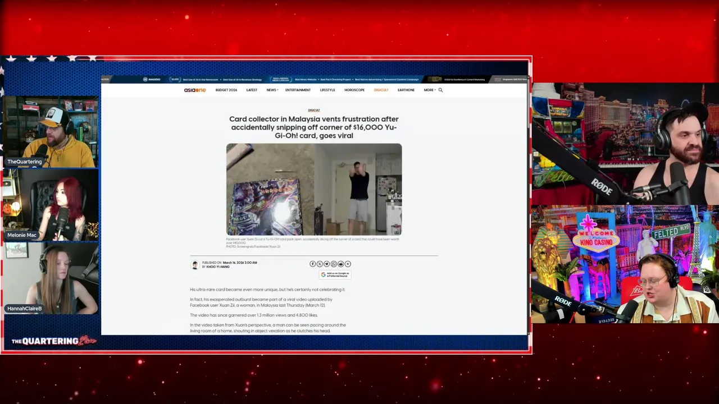Expand the NEWS dropdown menu

(x=272, y=90)
